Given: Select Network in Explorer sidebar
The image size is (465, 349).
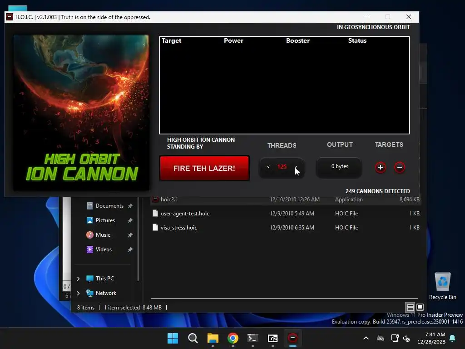Looking at the screenshot, I should [x=106, y=293].
